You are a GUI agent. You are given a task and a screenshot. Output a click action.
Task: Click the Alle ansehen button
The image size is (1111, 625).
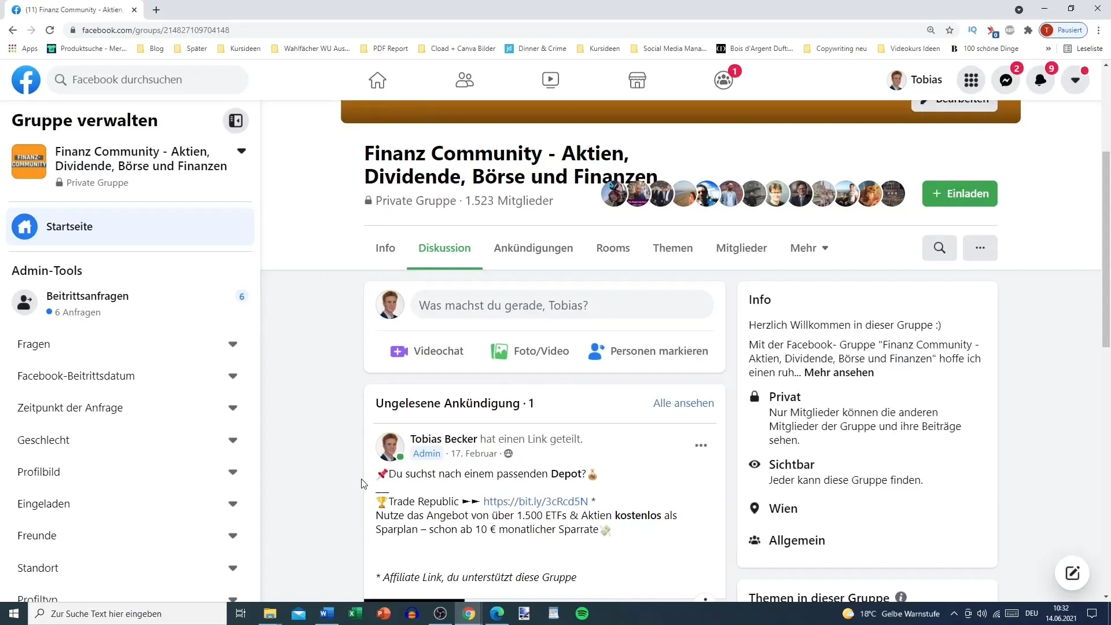click(x=684, y=403)
